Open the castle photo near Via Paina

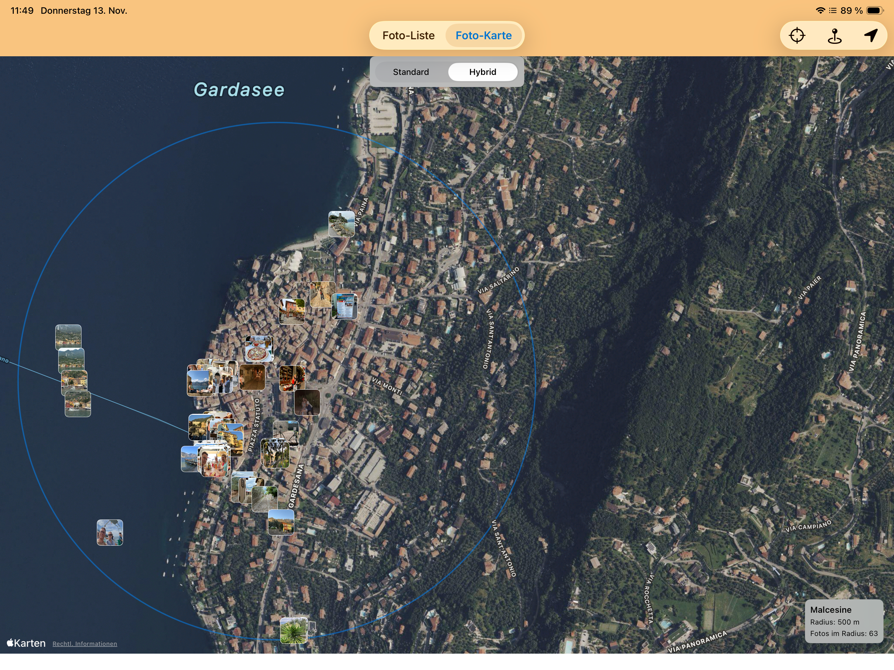point(342,224)
